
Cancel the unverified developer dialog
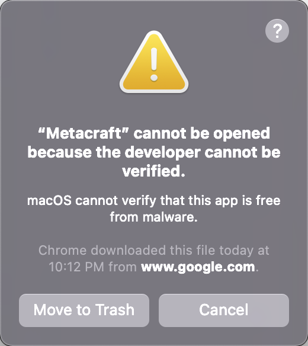point(224,310)
